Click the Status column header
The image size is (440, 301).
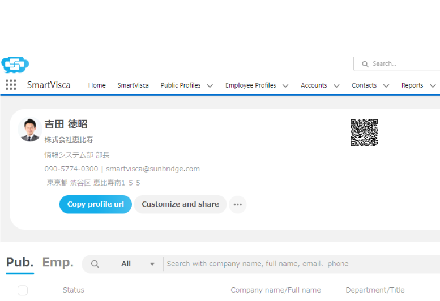[x=74, y=290]
